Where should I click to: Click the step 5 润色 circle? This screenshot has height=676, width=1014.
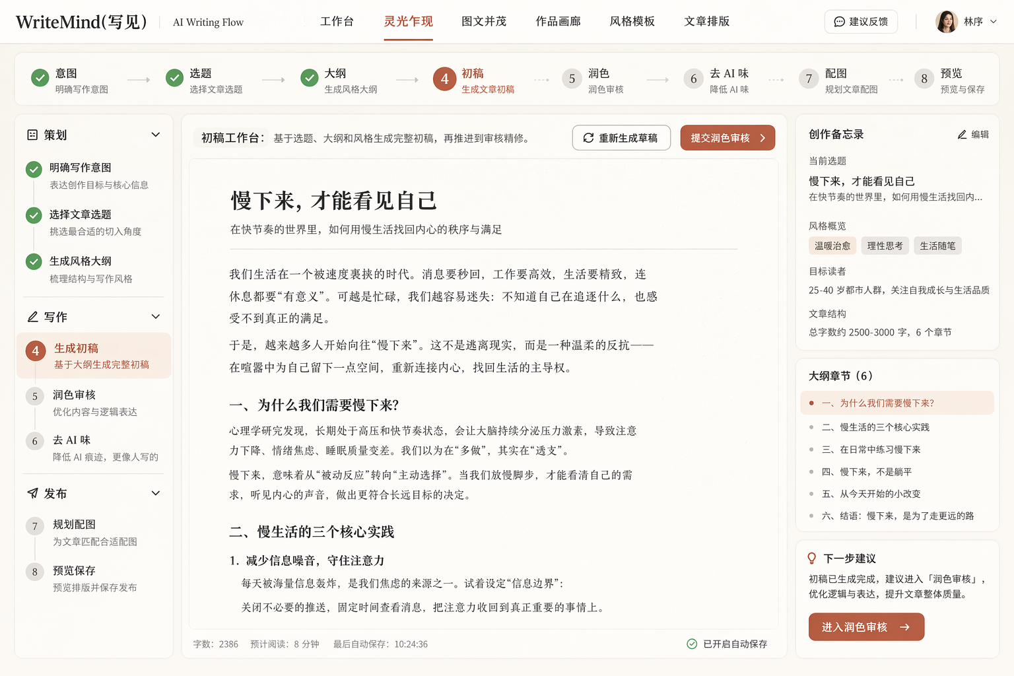(572, 79)
